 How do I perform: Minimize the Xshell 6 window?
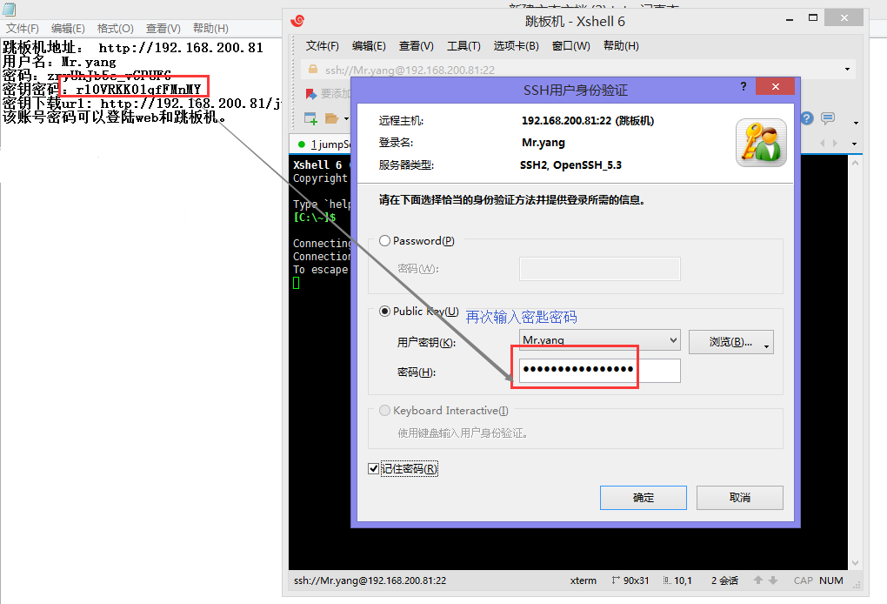789,20
